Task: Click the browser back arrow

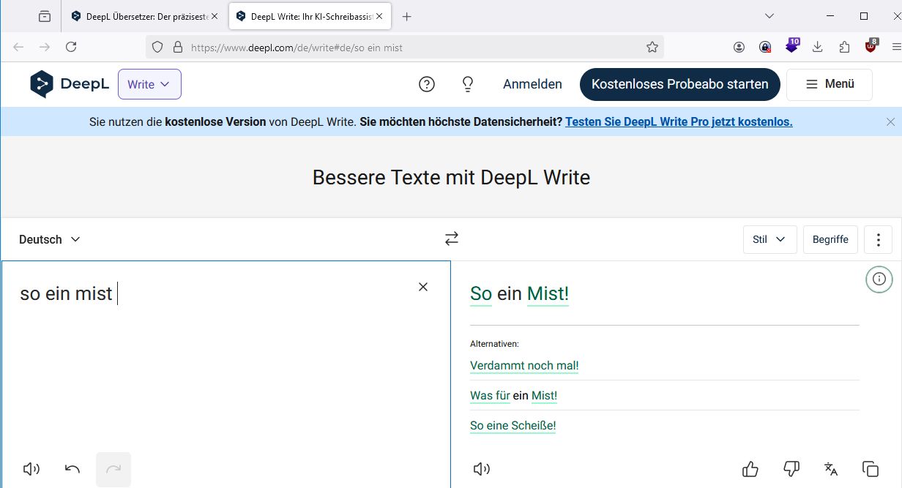Action: tap(18, 47)
